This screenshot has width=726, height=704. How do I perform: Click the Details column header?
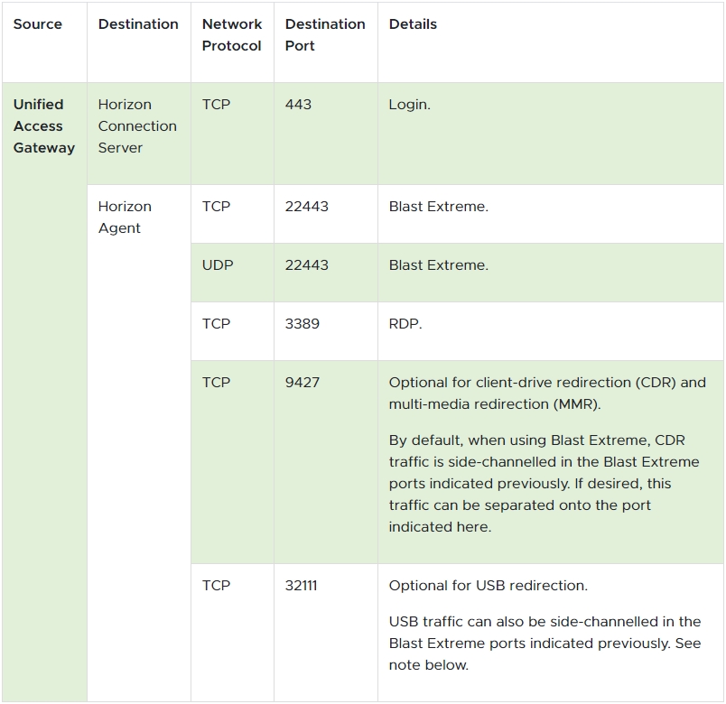point(413,24)
